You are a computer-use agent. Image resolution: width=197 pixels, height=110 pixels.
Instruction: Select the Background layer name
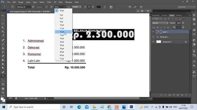[x=167, y=42]
